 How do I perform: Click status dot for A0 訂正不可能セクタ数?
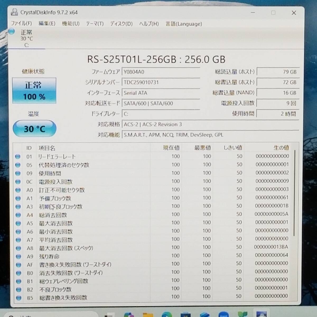(18, 190)
